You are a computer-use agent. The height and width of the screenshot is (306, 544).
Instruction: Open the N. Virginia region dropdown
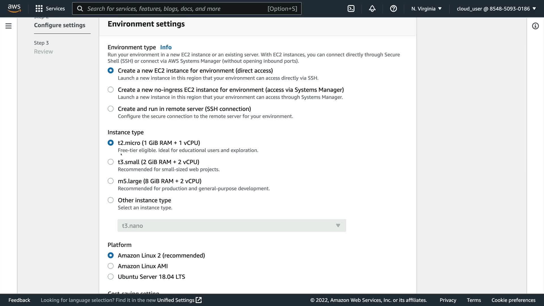(426, 8)
